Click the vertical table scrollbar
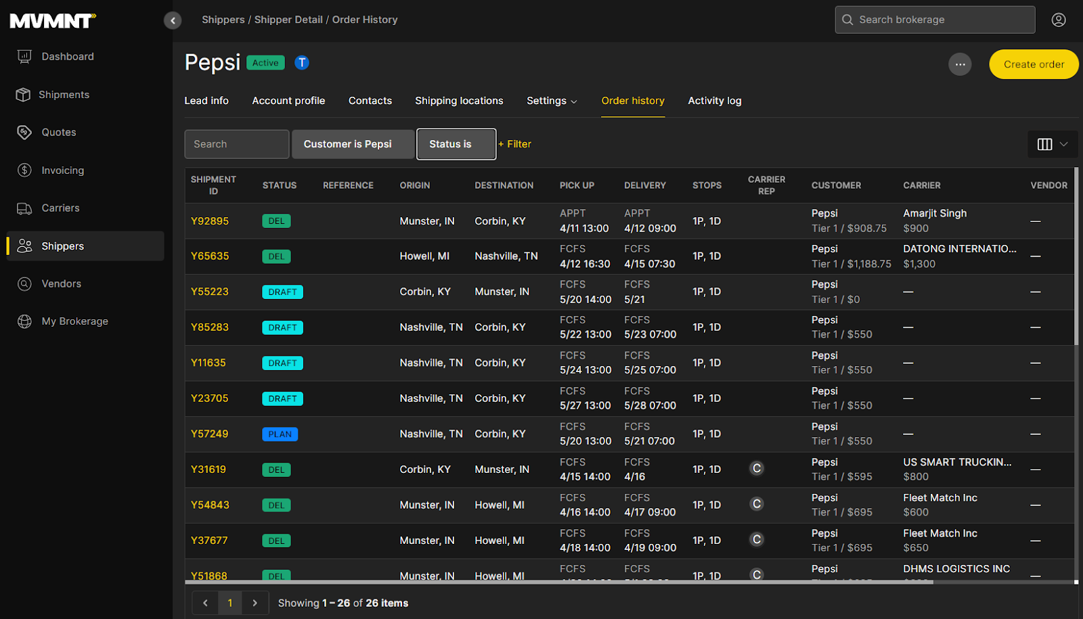The height and width of the screenshot is (619, 1083). coord(1076,257)
